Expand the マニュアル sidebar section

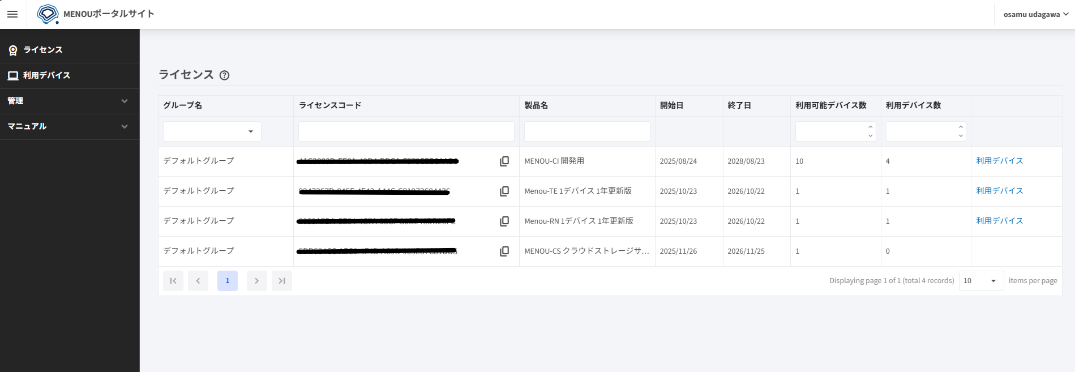click(70, 126)
